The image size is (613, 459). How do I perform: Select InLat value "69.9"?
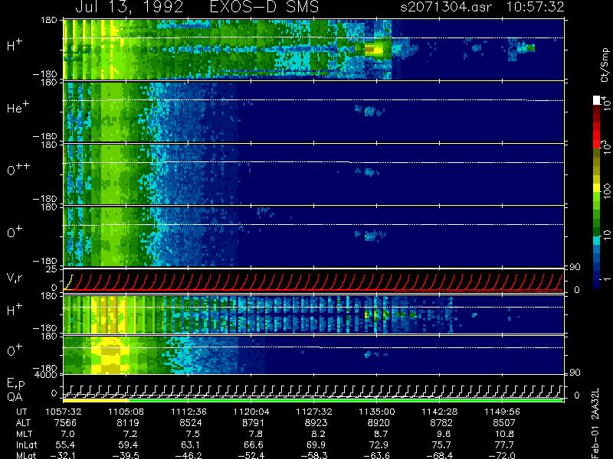(x=316, y=444)
